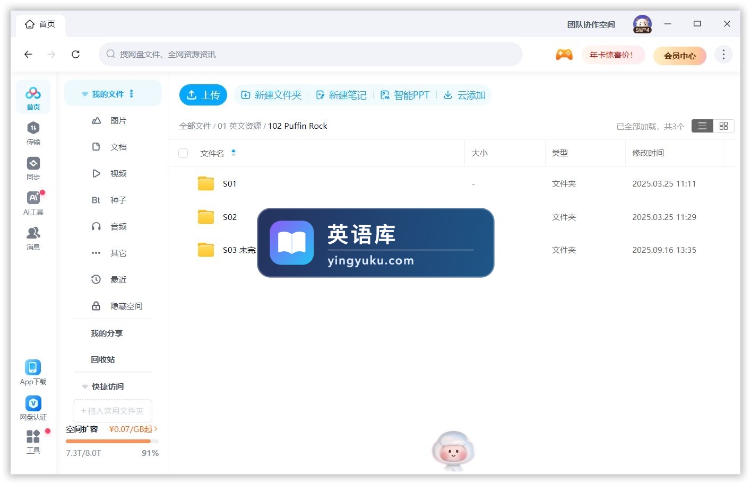Go forward with right arrow

pyautogui.click(x=51, y=54)
